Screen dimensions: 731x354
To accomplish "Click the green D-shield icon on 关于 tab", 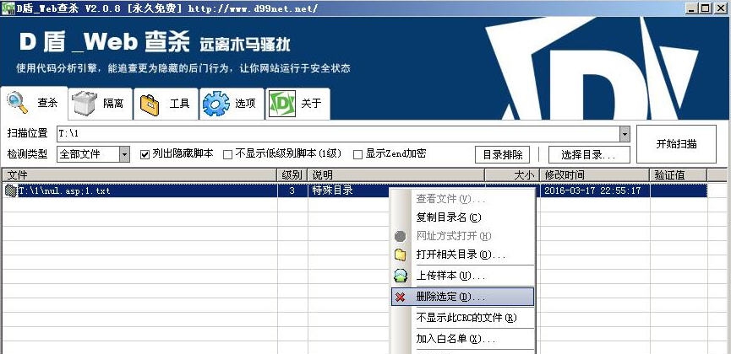I will (282, 104).
